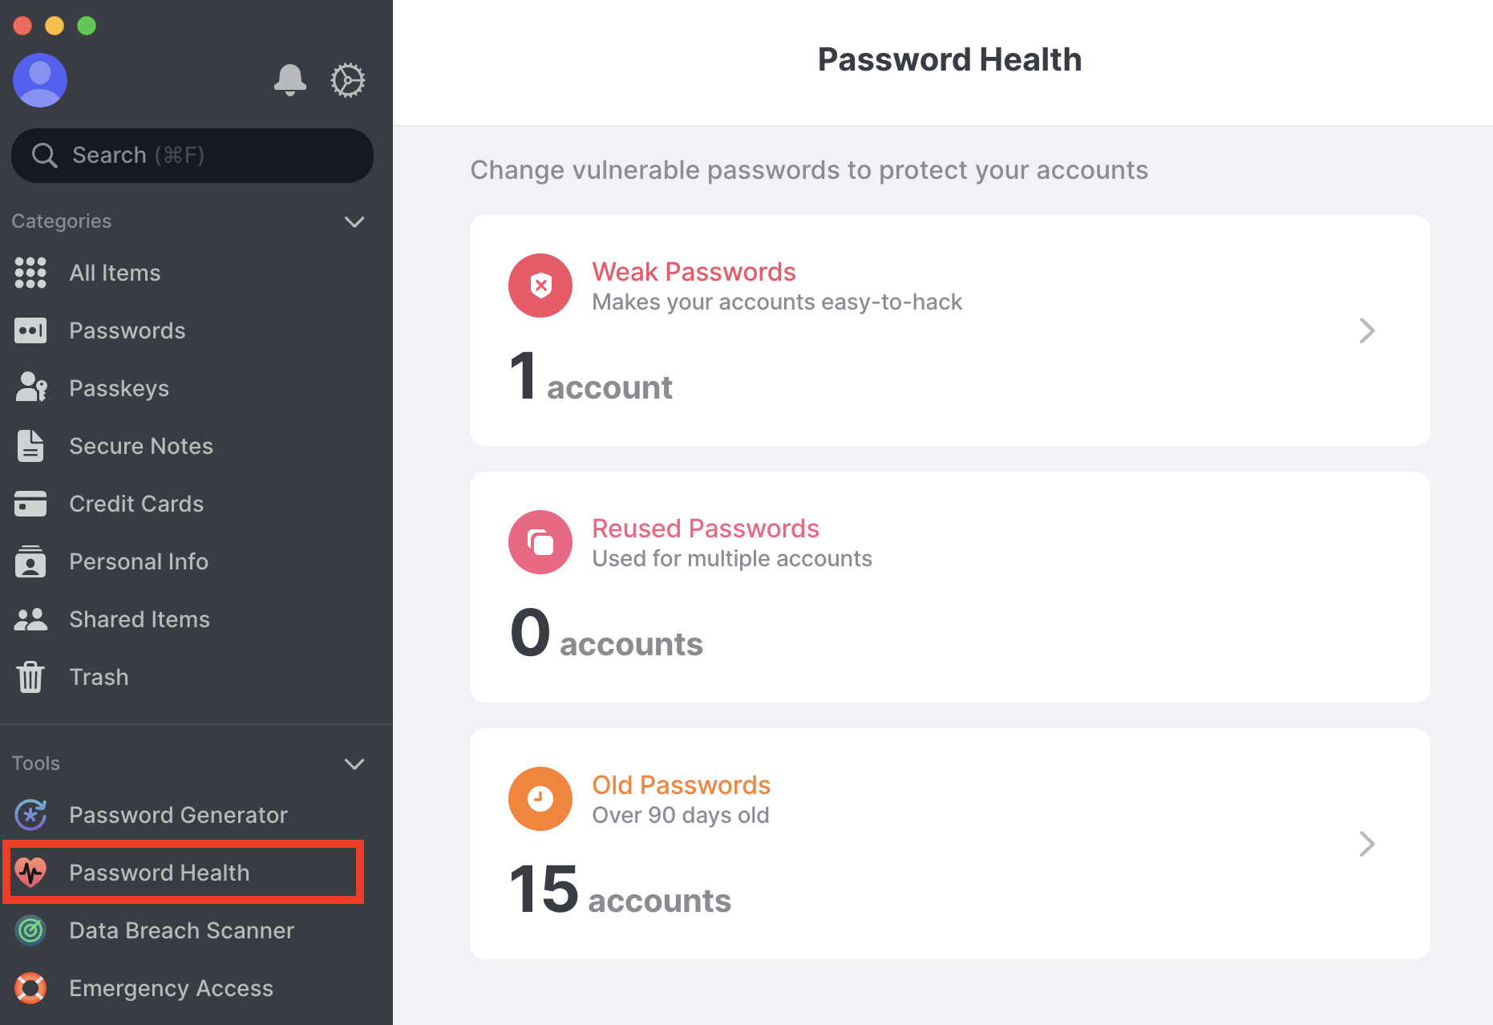1493x1025 pixels.
Task: Click the user profile avatar
Action: [x=40, y=80]
